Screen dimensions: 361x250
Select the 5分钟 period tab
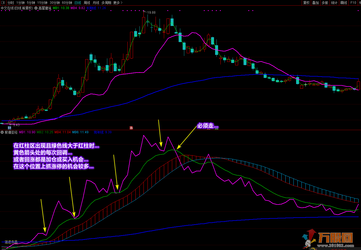point(31,3)
